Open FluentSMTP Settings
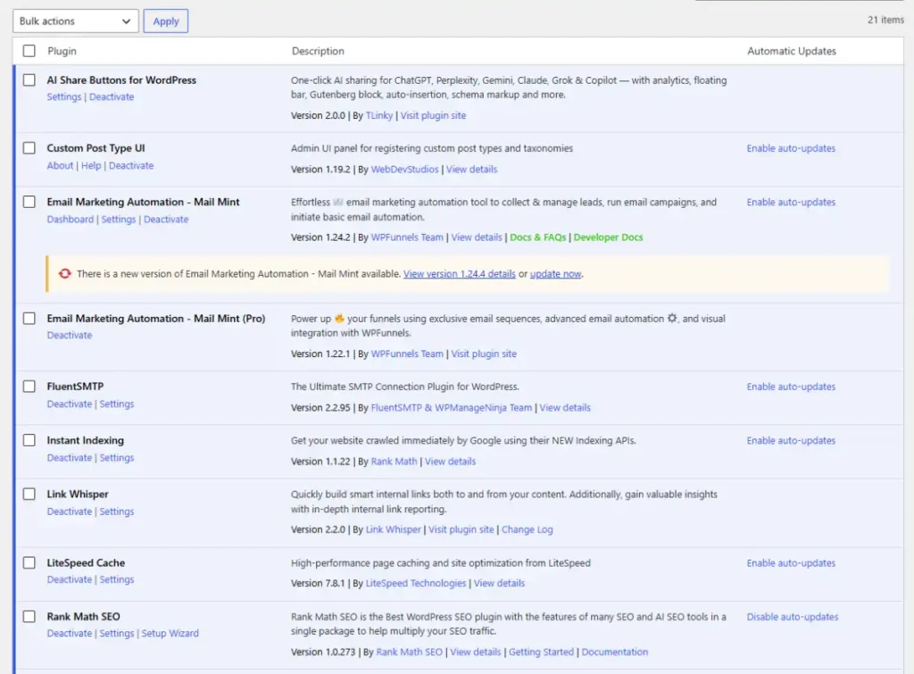 [117, 404]
